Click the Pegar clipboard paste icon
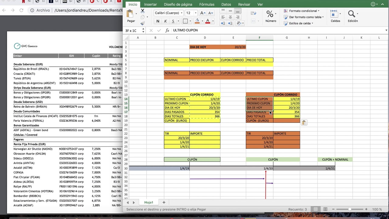Image resolution: width=389 pixels, height=219 pixels. coord(130,14)
